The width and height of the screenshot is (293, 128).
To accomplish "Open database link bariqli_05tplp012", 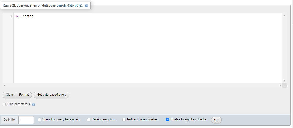I will (69, 5).
